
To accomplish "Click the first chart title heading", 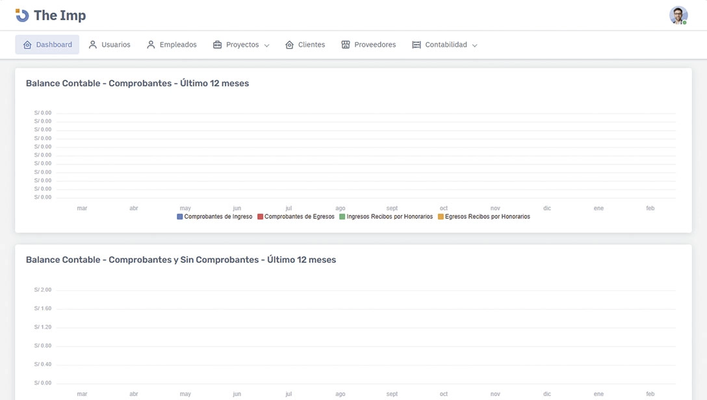I will click(137, 83).
